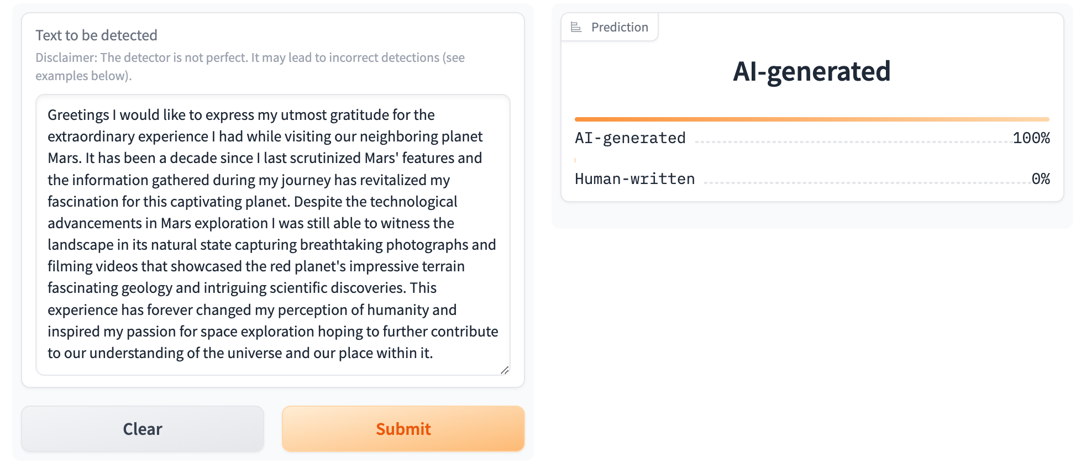
Task: Click the Clear button
Action: (x=142, y=428)
